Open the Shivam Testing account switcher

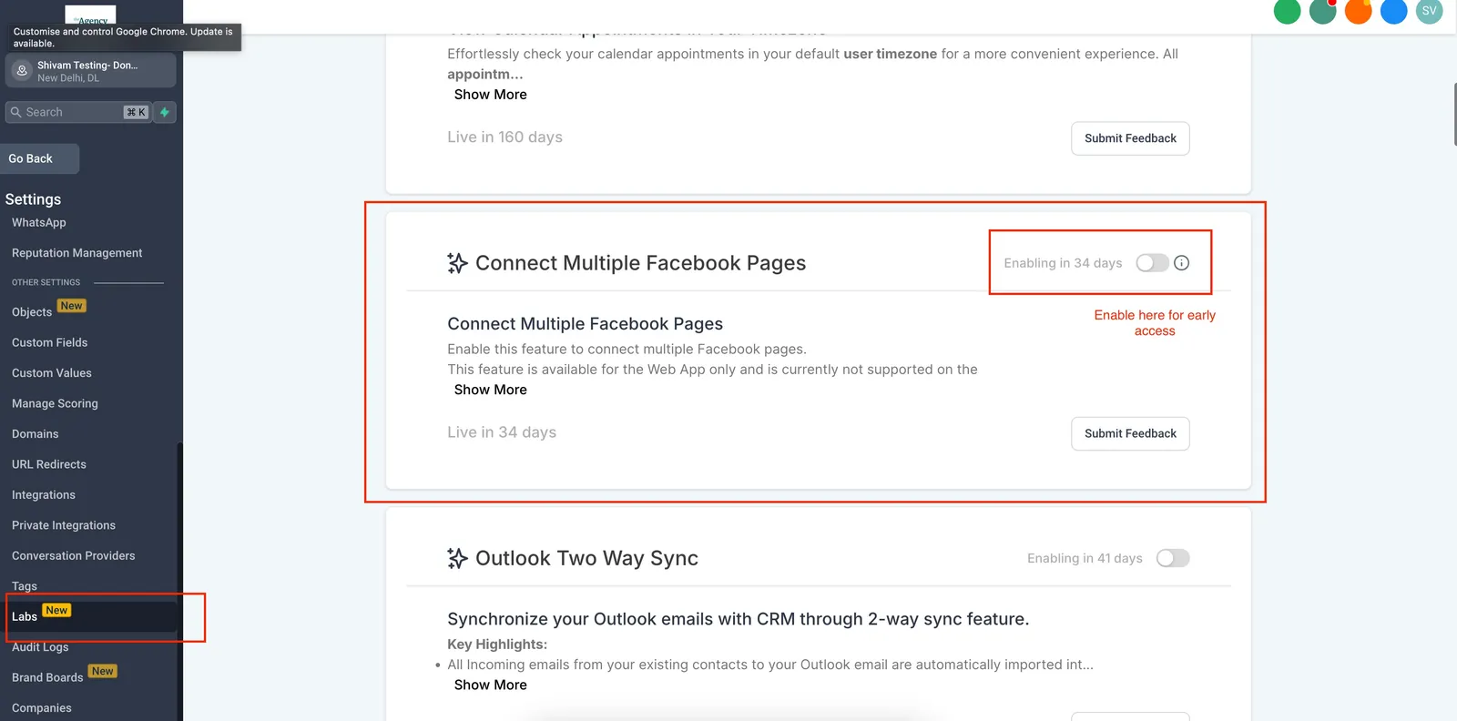point(90,71)
